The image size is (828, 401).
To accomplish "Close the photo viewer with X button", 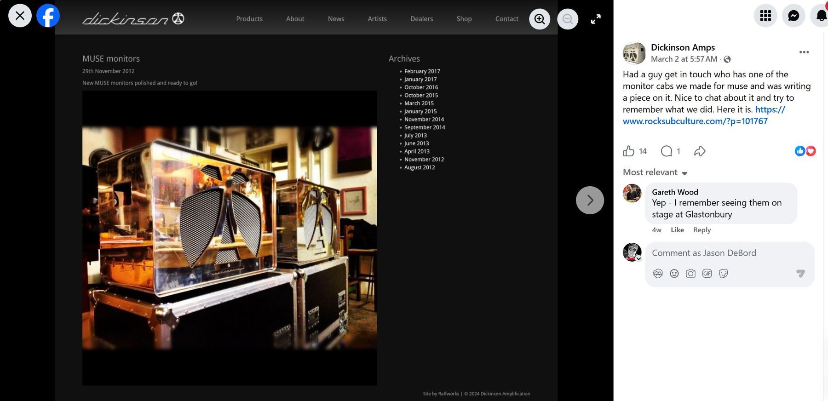I will coord(20,16).
